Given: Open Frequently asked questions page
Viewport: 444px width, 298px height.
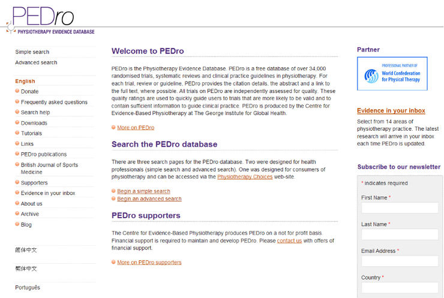Looking at the screenshot, I should click(x=54, y=103).
